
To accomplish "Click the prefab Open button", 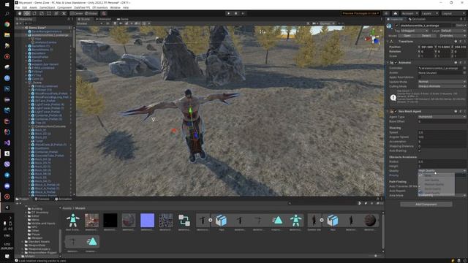I will coord(407,36).
